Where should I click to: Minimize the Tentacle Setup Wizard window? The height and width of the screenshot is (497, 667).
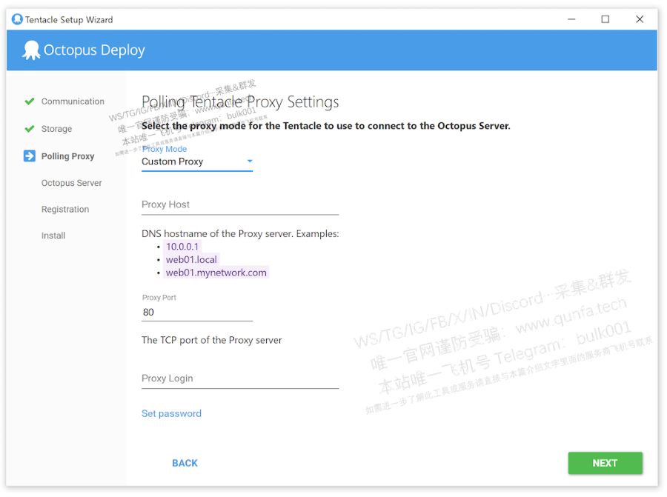(571, 19)
